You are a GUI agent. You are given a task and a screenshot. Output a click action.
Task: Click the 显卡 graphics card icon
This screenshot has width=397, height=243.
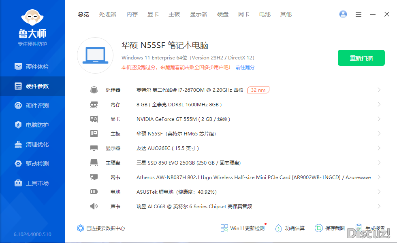tap(94, 119)
